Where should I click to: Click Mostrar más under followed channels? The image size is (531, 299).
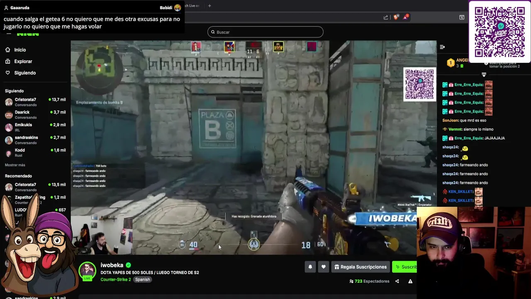tap(15, 165)
